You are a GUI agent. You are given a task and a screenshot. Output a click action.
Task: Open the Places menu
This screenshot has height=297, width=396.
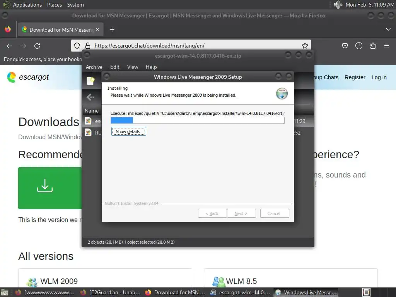coord(55,5)
